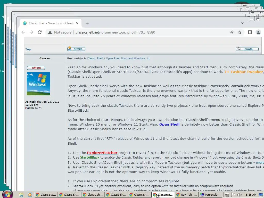Follow the StartAllBack green link
264x198 pixels.
pyautogui.click(x=90, y=158)
